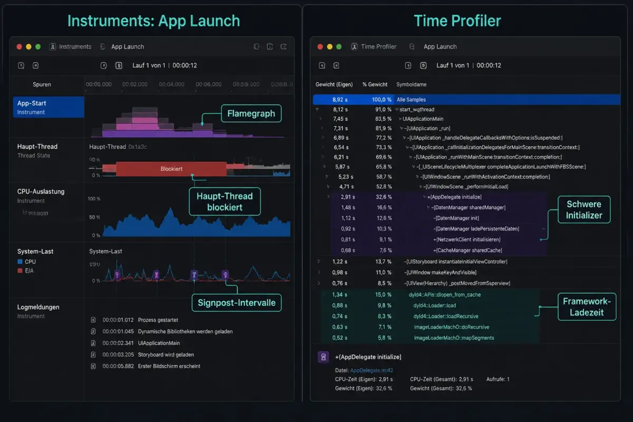Toggle the arrow left of 7,45 s row
633x422 pixels.
point(321,119)
